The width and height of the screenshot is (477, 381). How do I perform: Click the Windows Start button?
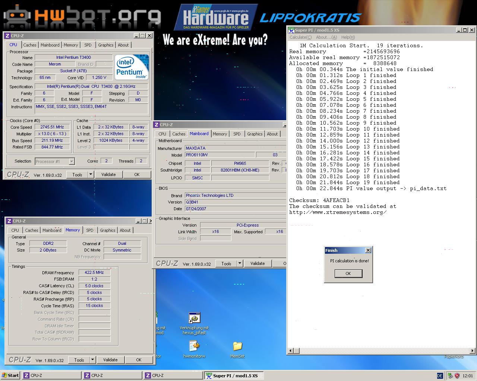(10, 375)
